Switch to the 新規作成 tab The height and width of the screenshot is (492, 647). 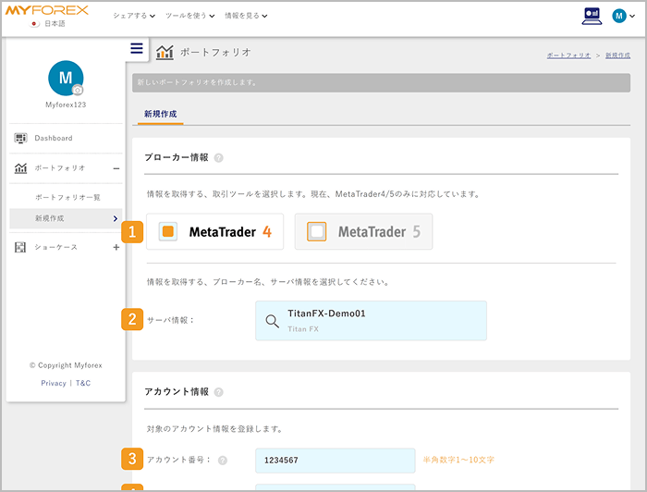pos(160,114)
